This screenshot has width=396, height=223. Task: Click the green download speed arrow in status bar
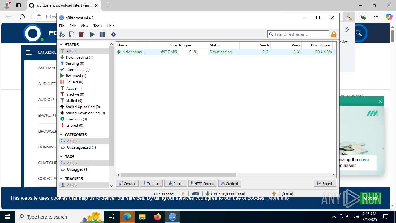point(208,194)
